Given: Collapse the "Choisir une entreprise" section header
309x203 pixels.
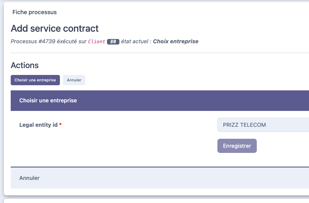Looking at the screenshot, I should click(x=48, y=101).
